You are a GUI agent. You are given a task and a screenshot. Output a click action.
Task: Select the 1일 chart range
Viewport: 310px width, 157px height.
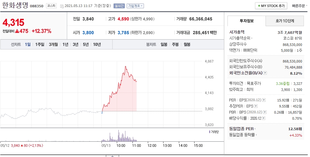28,44
